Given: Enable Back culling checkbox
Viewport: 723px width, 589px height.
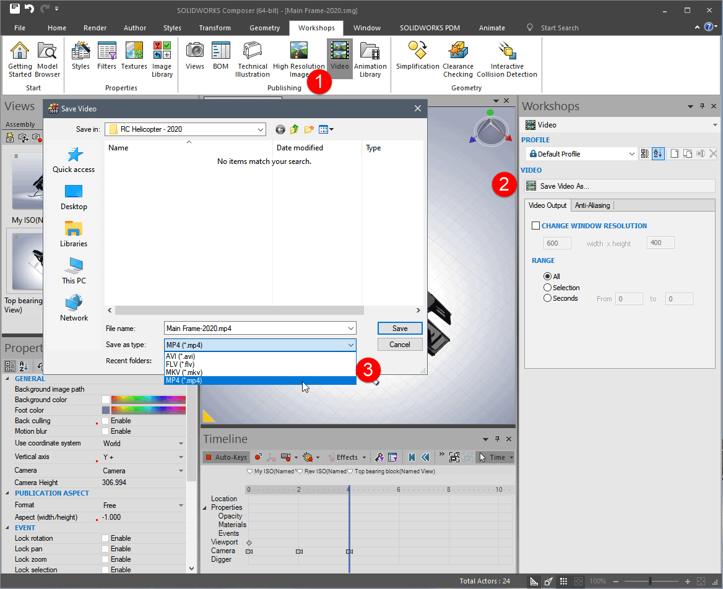Looking at the screenshot, I should tap(106, 421).
